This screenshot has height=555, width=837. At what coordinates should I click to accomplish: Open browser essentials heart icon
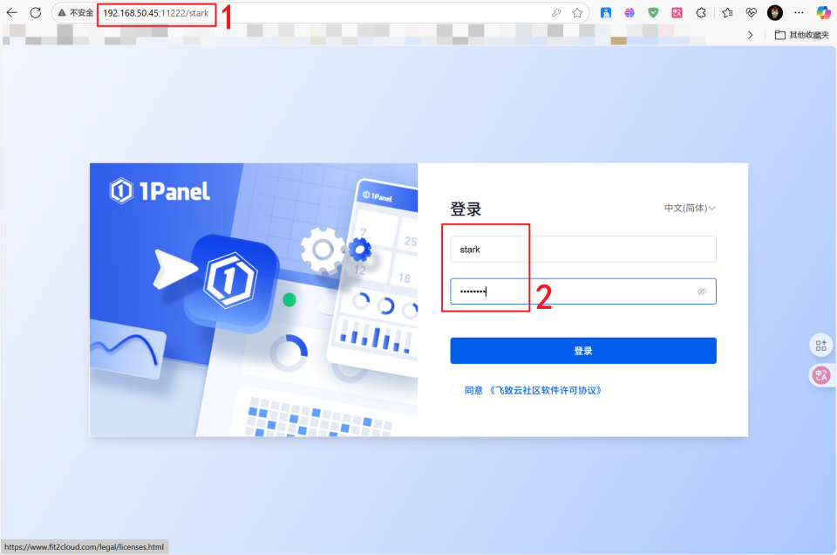[x=751, y=13]
